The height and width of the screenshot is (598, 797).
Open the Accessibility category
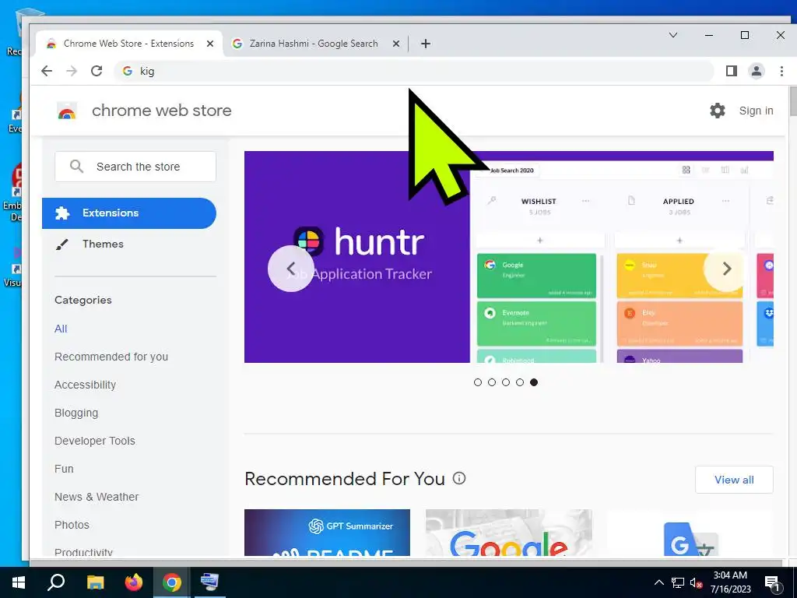pyautogui.click(x=85, y=385)
